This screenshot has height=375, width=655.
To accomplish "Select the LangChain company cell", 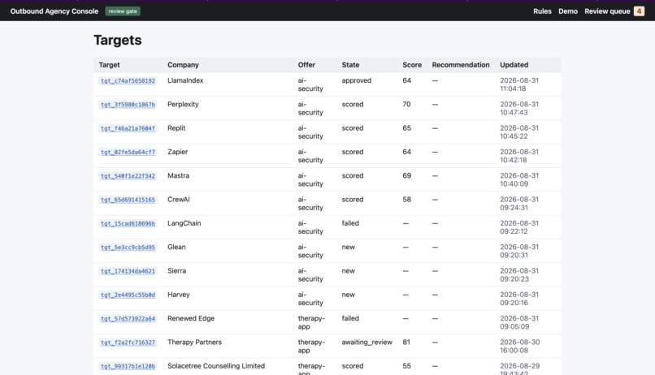I will [184, 223].
